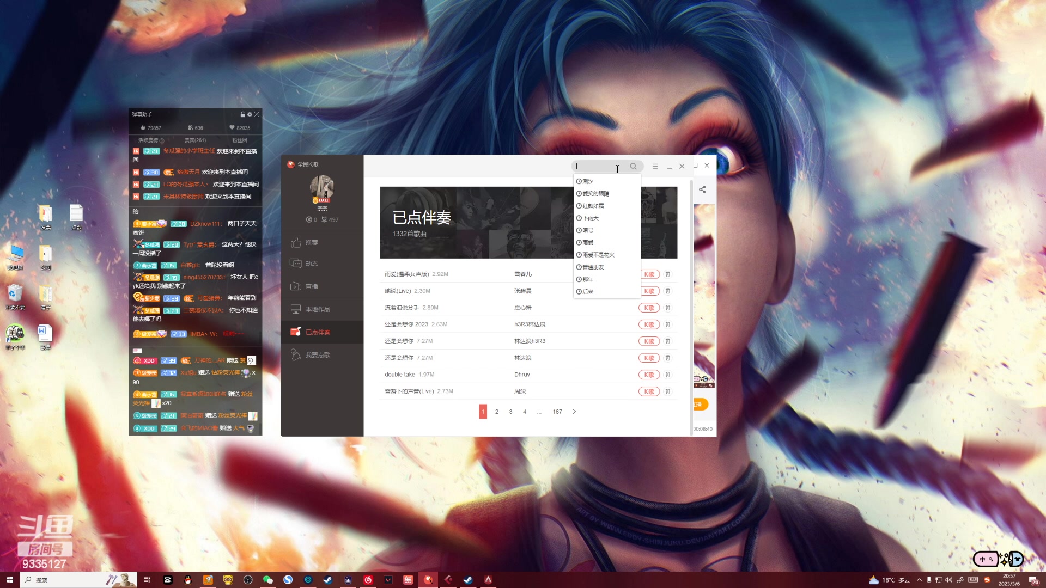Click artist name 周深
Screen dimensions: 1046x588
click(x=520, y=391)
